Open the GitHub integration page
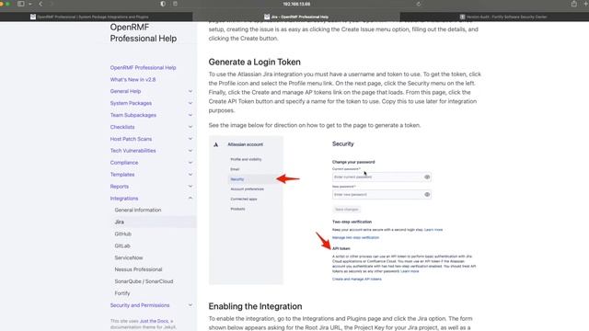589x331 pixels. (122, 234)
